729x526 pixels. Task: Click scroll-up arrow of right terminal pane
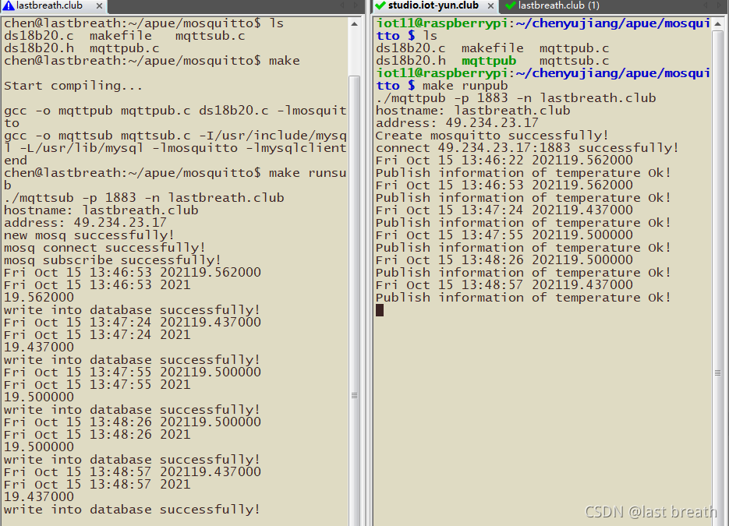(x=718, y=23)
